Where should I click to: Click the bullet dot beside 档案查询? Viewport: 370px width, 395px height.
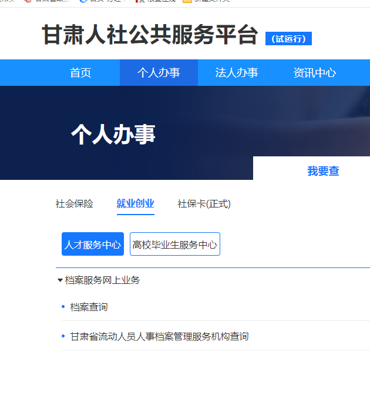[x=63, y=307]
